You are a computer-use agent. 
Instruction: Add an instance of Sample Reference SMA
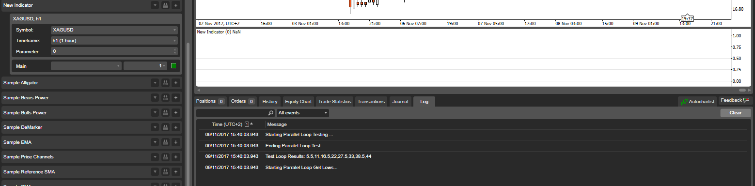pos(176,172)
